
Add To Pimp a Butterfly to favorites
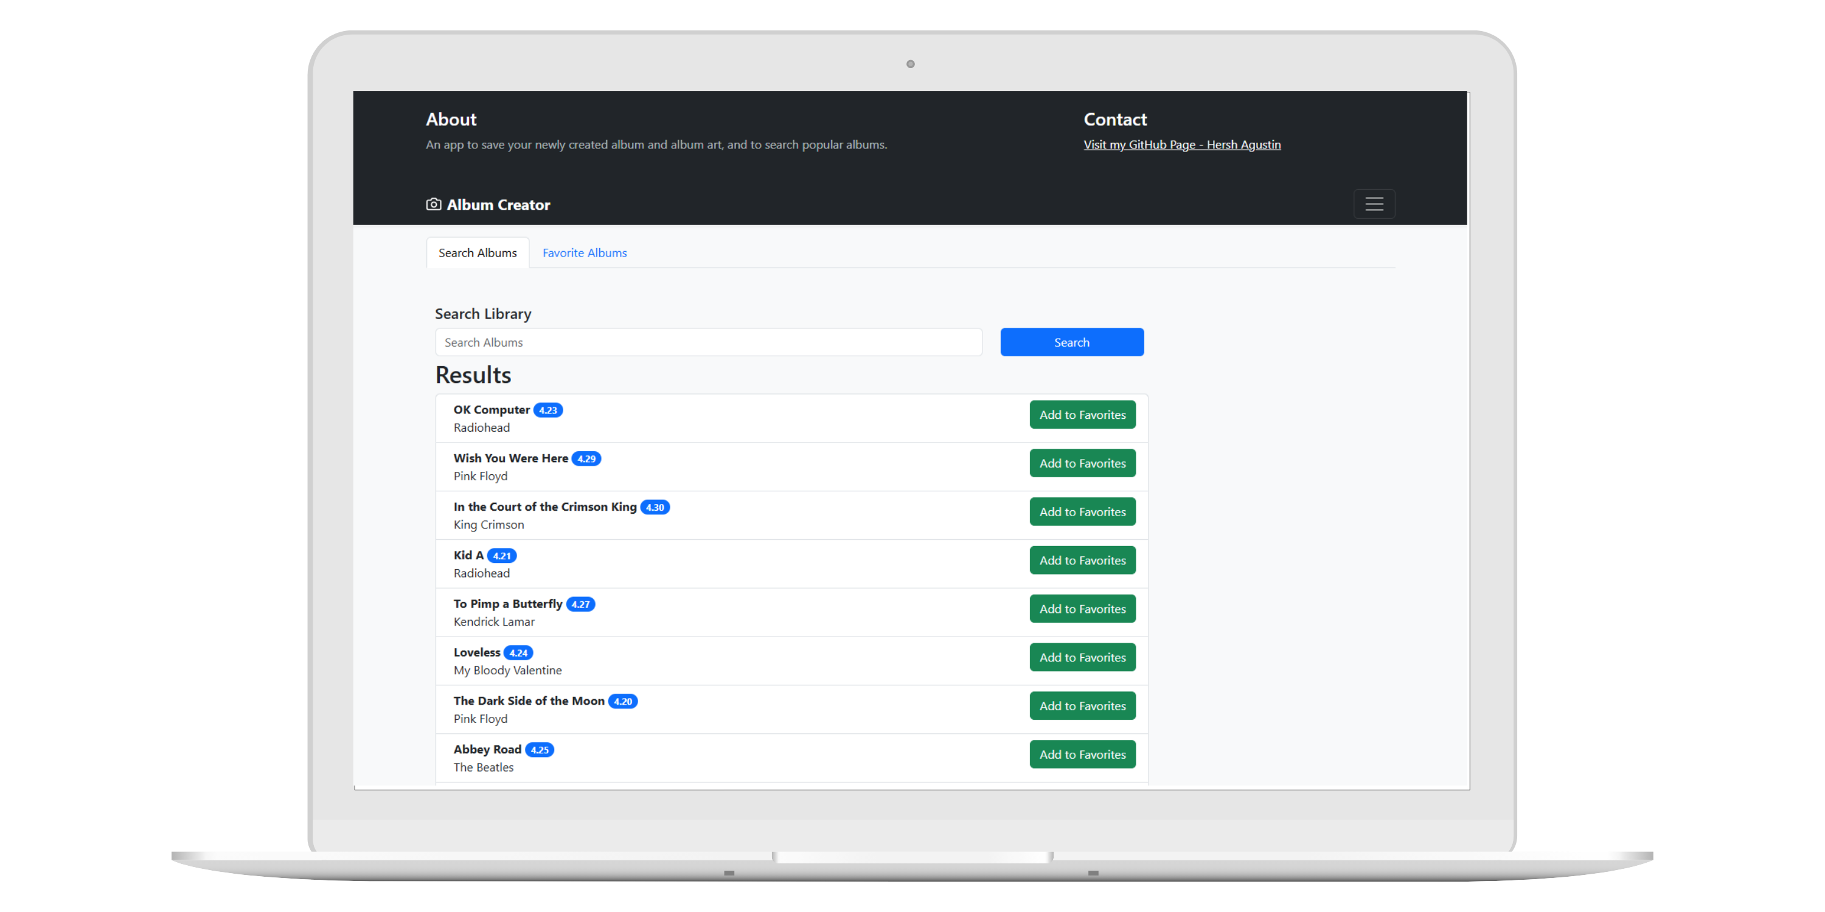[1082, 609]
